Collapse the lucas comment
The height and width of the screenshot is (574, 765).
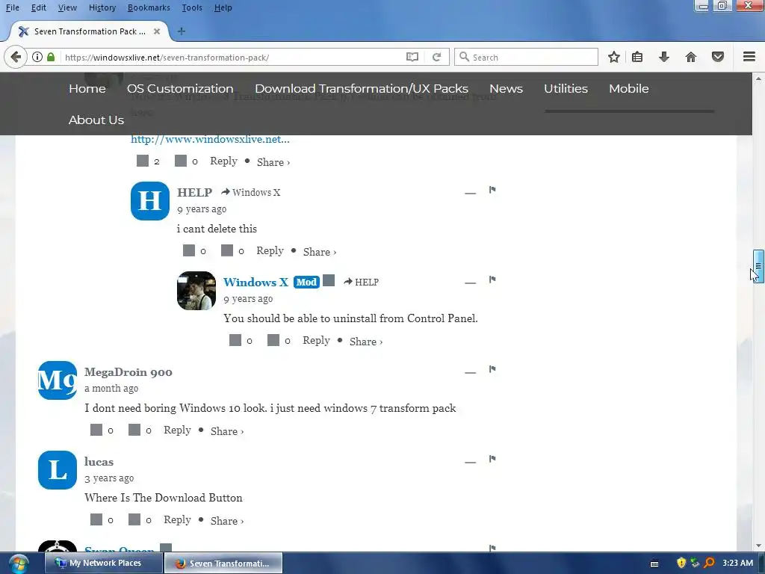tap(471, 462)
